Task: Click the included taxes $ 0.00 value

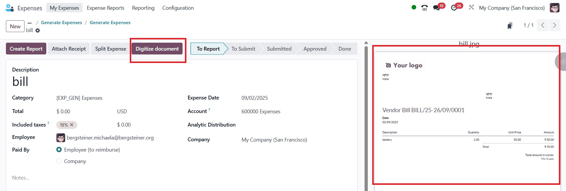Action: pos(124,125)
